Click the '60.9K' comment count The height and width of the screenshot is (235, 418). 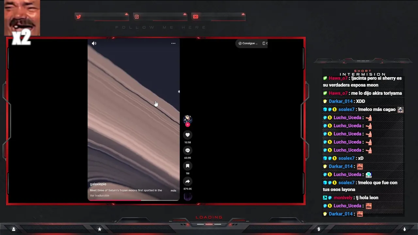(187, 158)
